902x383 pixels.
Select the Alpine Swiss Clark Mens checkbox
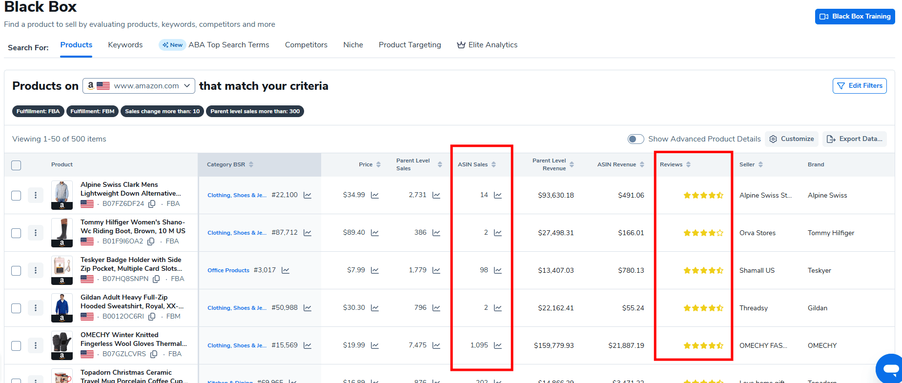pos(16,195)
